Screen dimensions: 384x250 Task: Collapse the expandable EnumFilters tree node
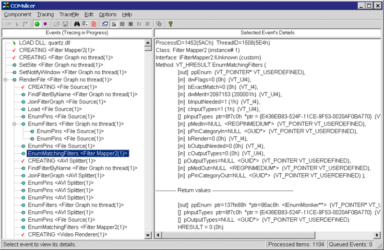point(14,124)
